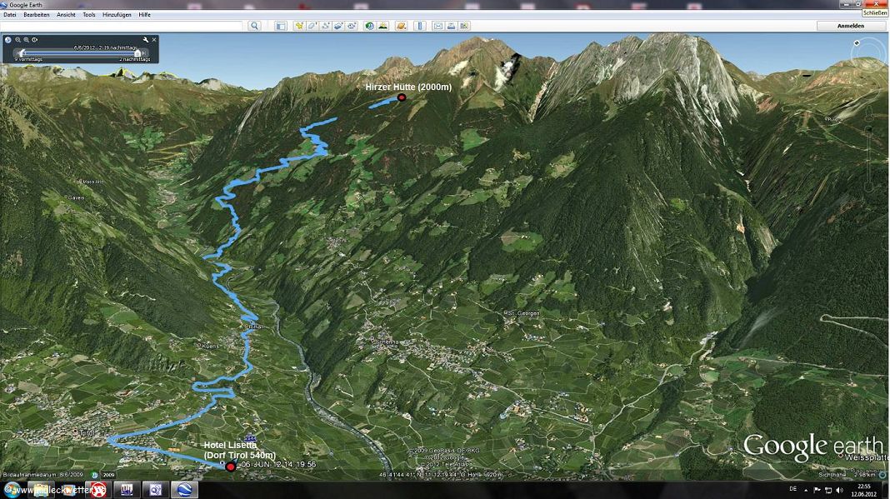
Task: Select the ruler measurement tool
Action: 420,26
